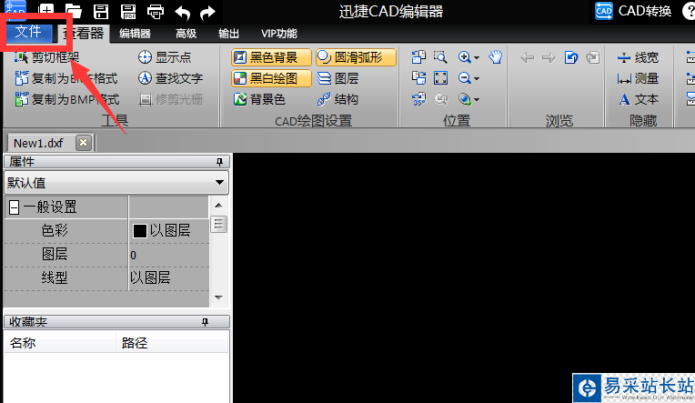Click the zoom in magnifier icon
695x403 pixels.
point(464,57)
